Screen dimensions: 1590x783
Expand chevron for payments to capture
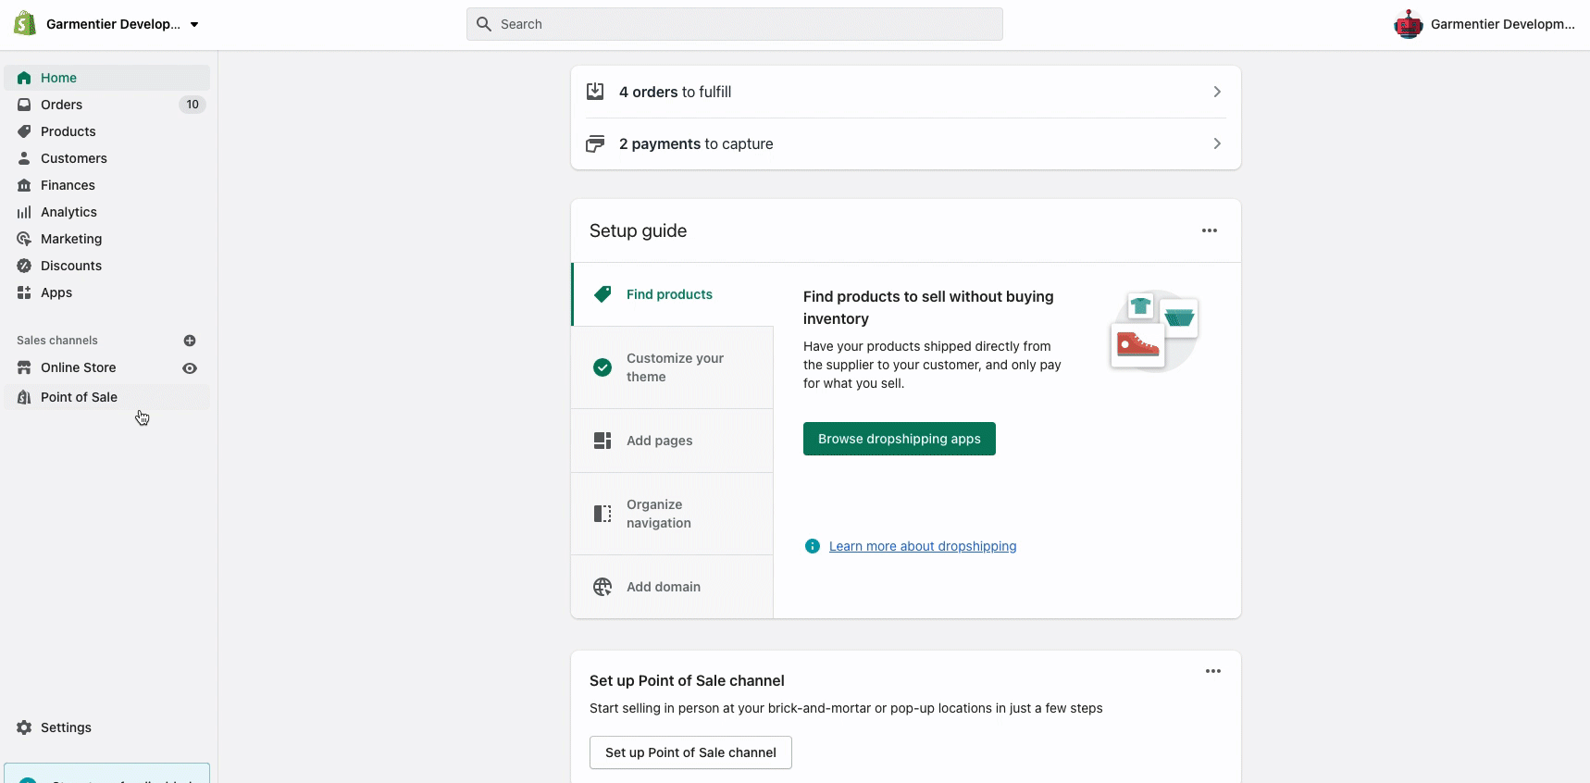coord(1217,143)
